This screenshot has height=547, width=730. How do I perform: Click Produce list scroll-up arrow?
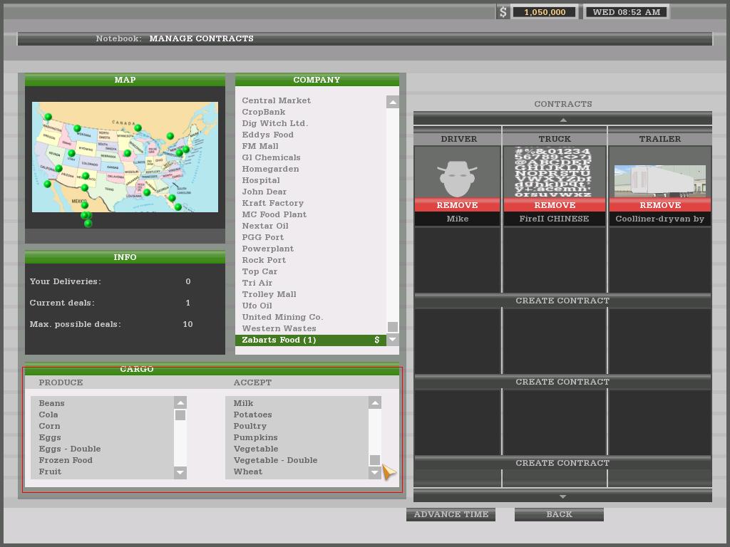tap(180, 403)
